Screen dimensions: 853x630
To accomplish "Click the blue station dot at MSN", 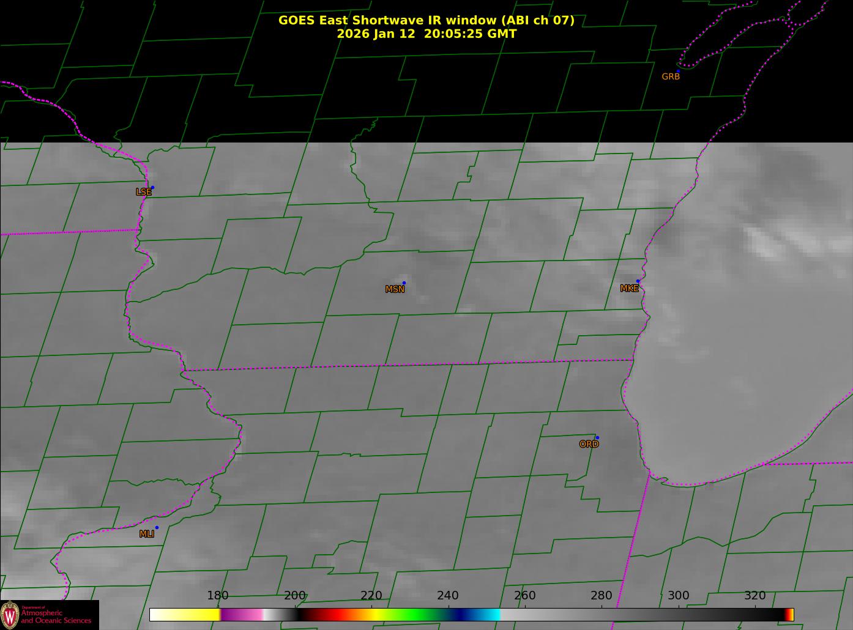I will coord(404,283).
